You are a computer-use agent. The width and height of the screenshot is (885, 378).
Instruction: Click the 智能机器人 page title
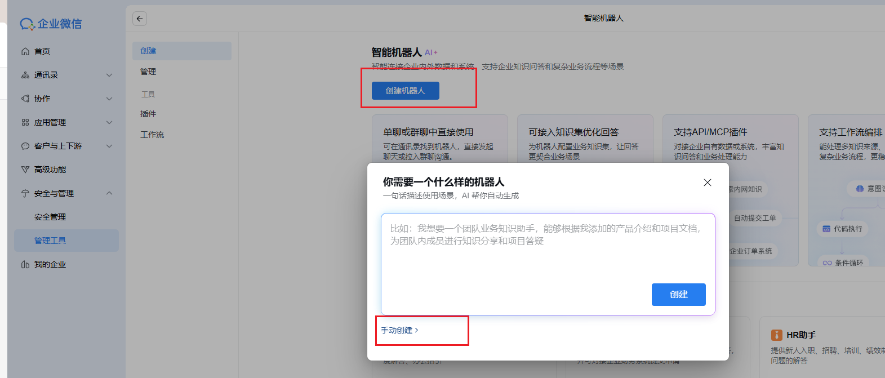397,52
